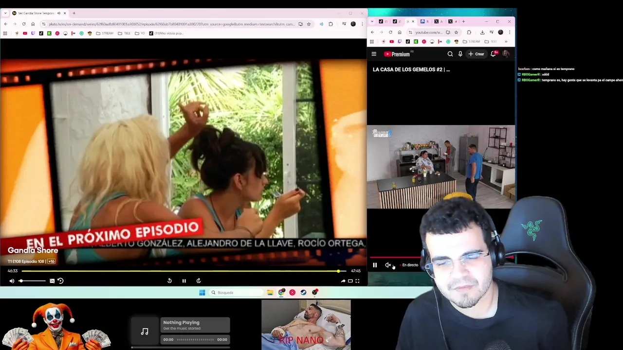Open Steam from the taskbar

(304, 293)
